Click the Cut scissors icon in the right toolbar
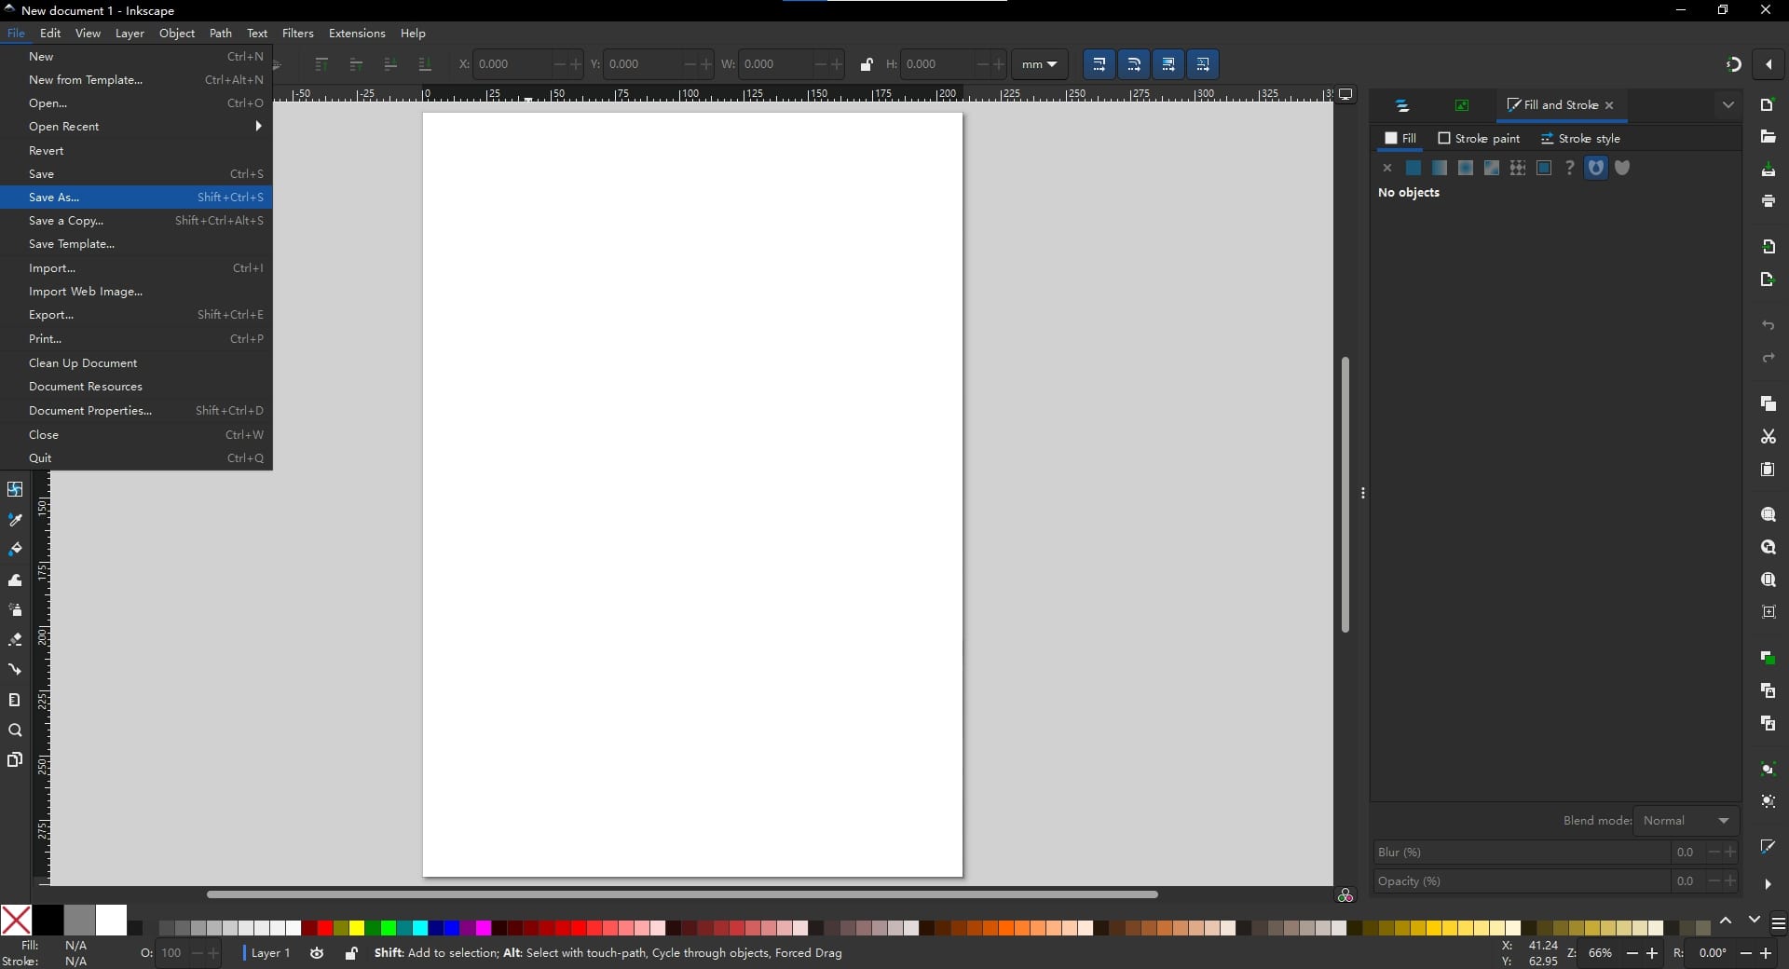This screenshot has width=1789, height=969. coord(1769,437)
